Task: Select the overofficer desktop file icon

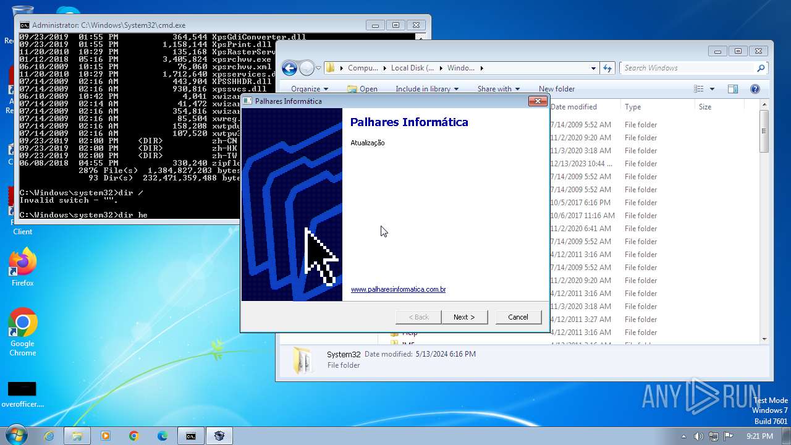Action: 22,394
